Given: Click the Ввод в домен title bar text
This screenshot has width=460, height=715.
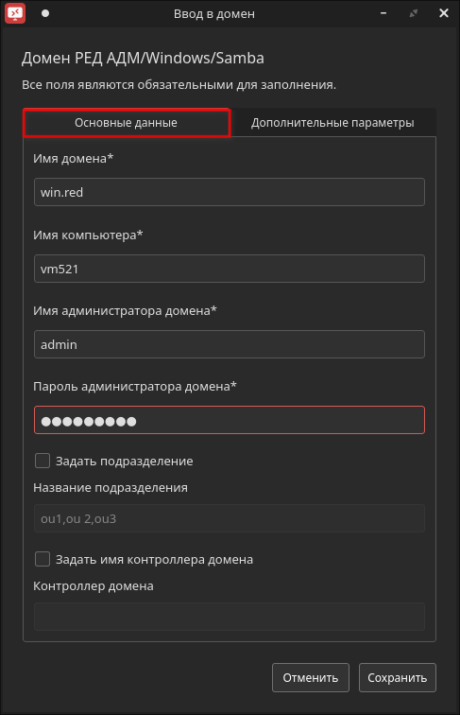Looking at the screenshot, I should [214, 13].
